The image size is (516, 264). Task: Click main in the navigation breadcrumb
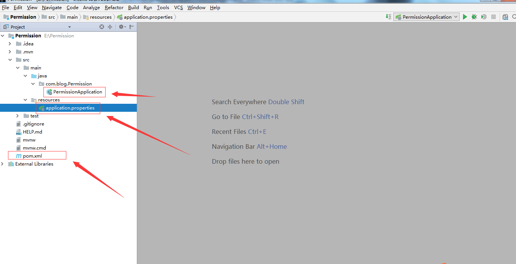[x=72, y=17]
